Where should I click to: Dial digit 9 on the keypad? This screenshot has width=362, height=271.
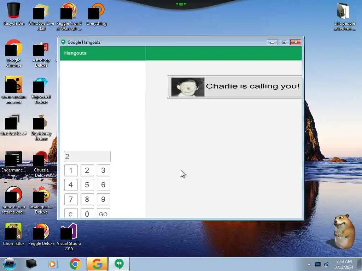tap(104, 199)
